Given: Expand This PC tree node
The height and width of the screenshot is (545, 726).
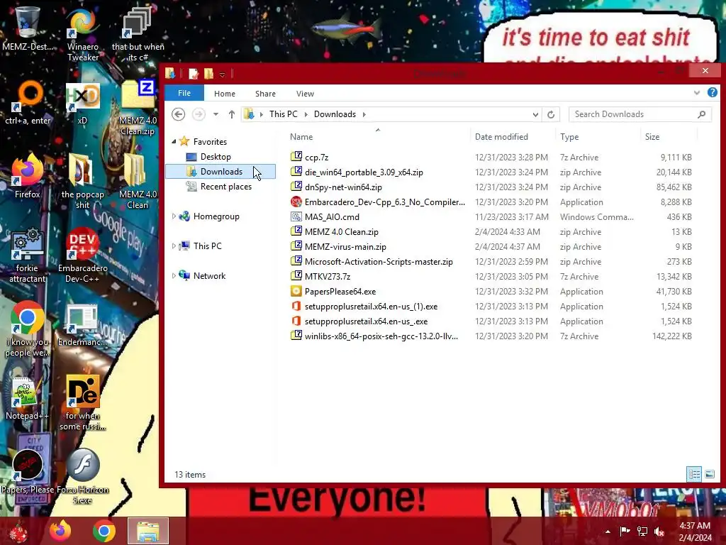Looking at the screenshot, I should coord(174,246).
